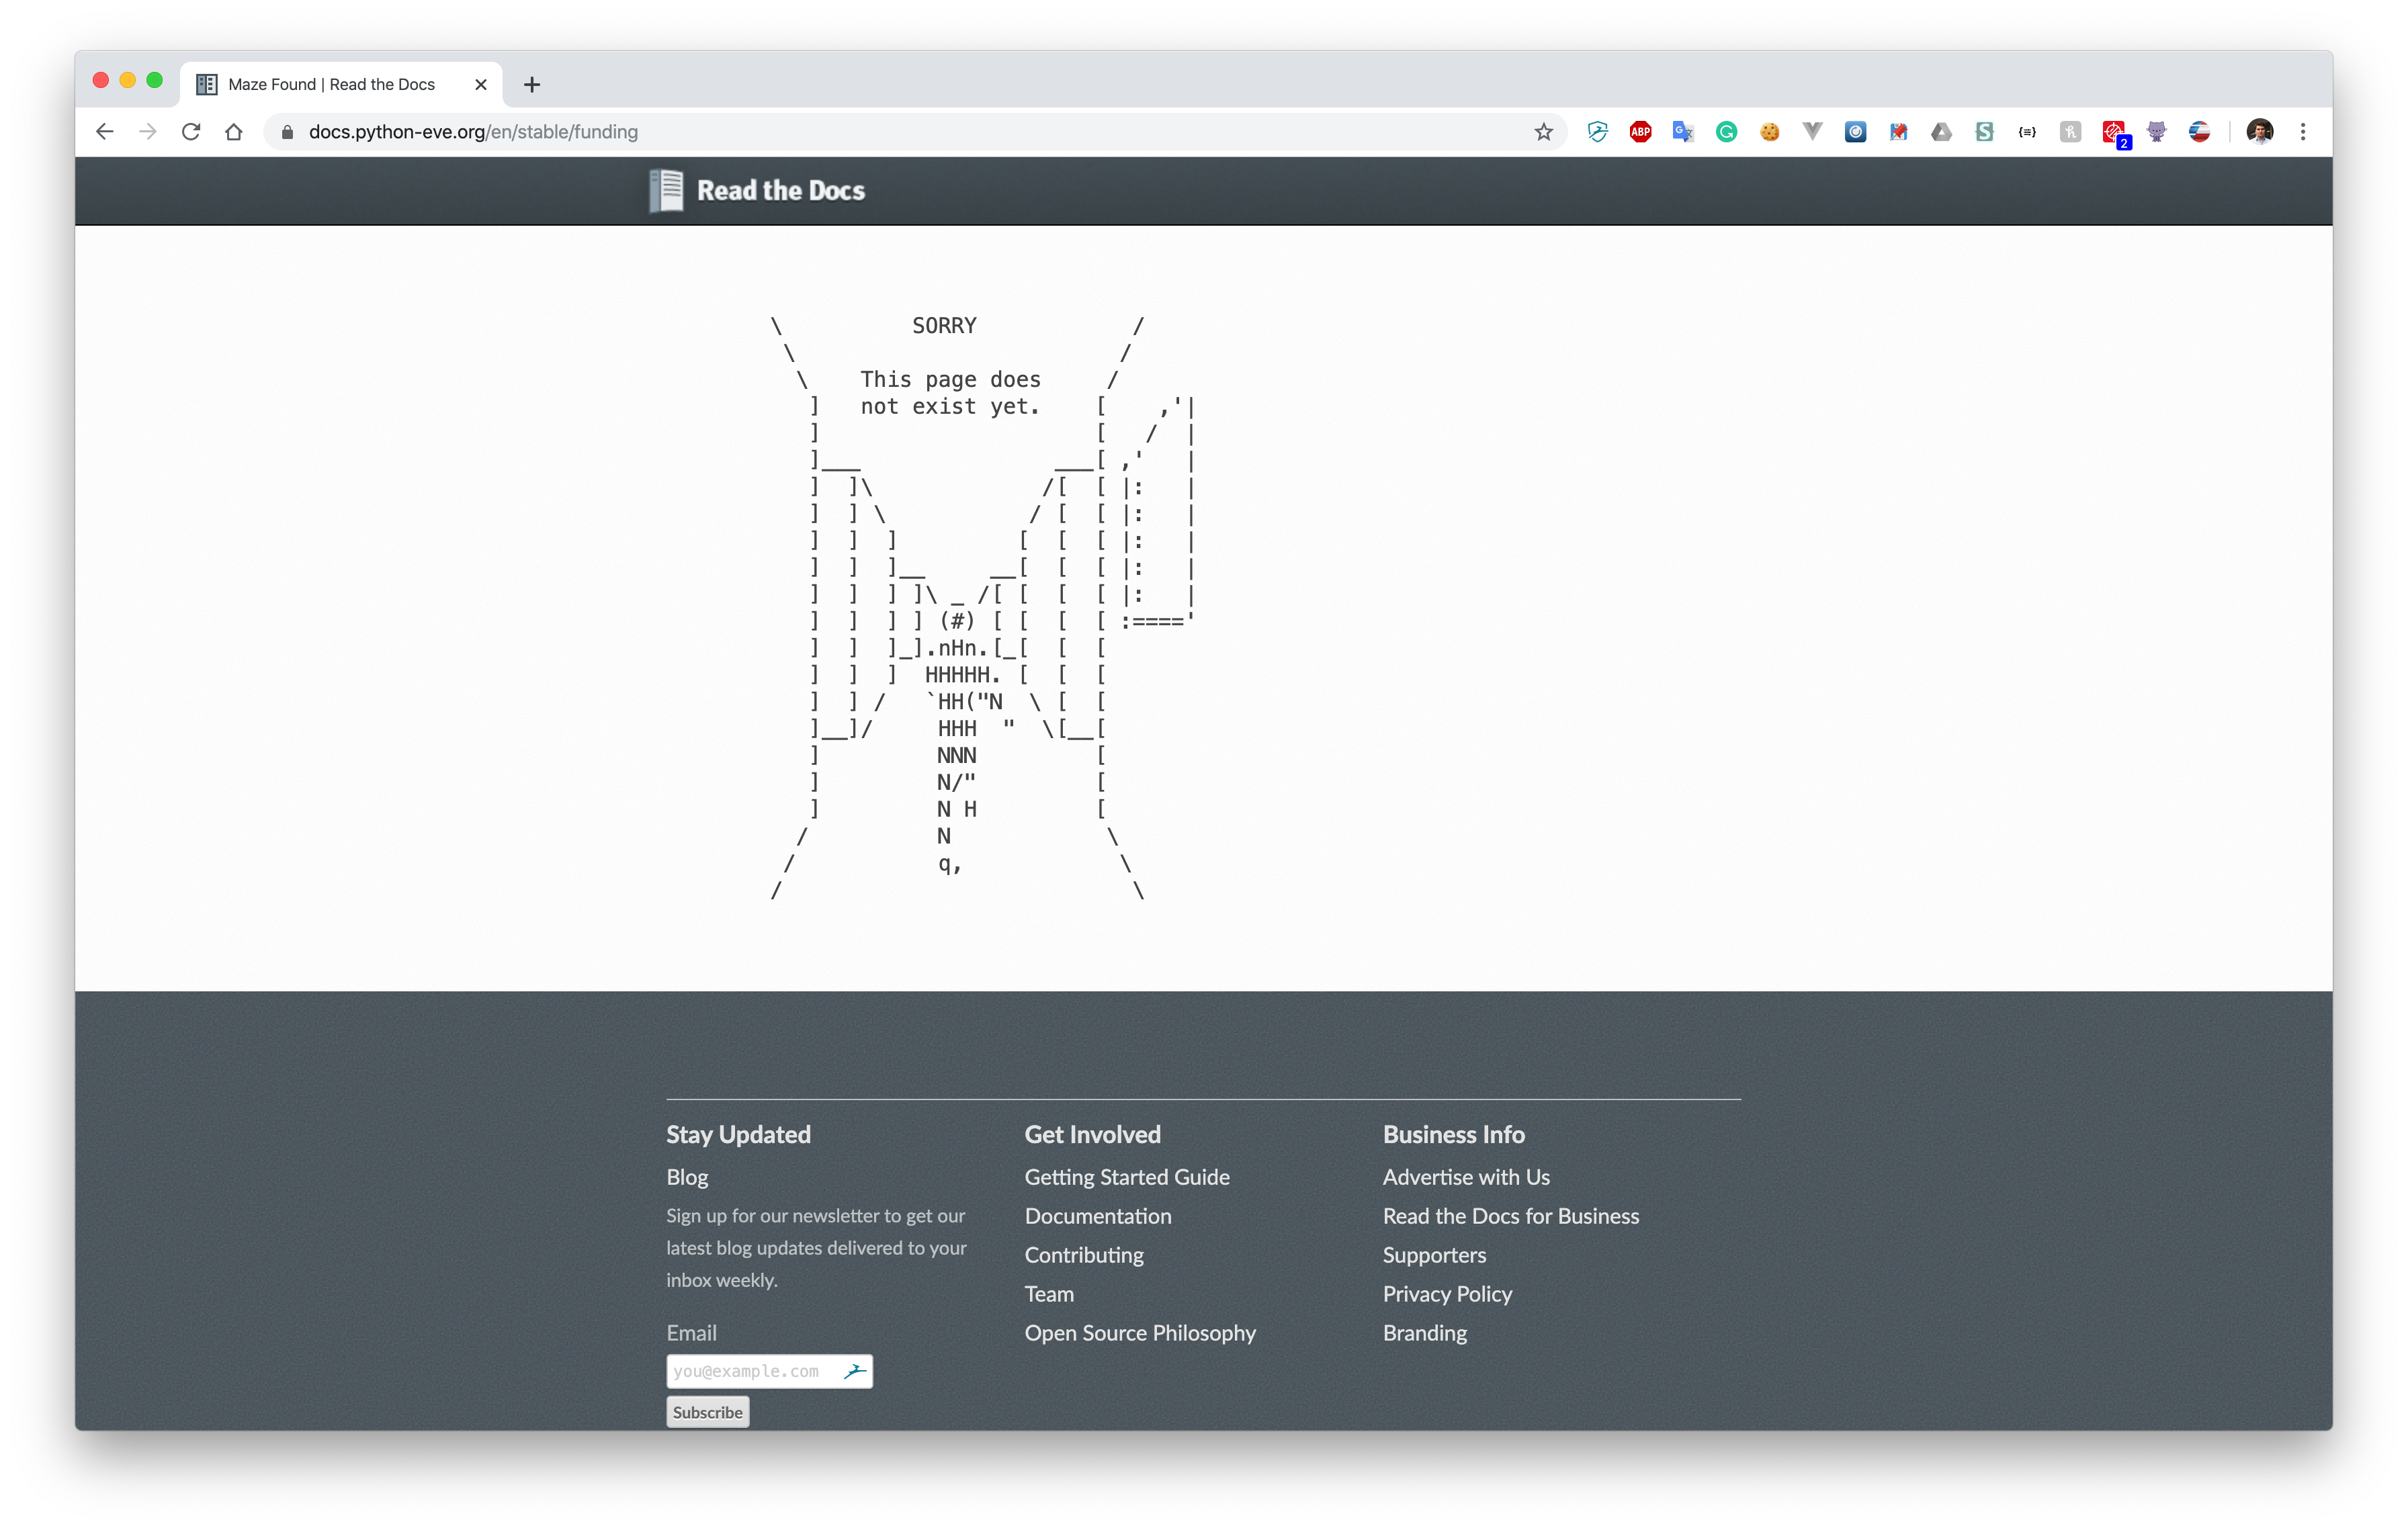Open Read the Docs for Business link
This screenshot has width=2408, height=1530.
pyautogui.click(x=1511, y=1215)
